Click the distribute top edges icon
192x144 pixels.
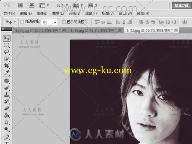click(x=141, y=22)
